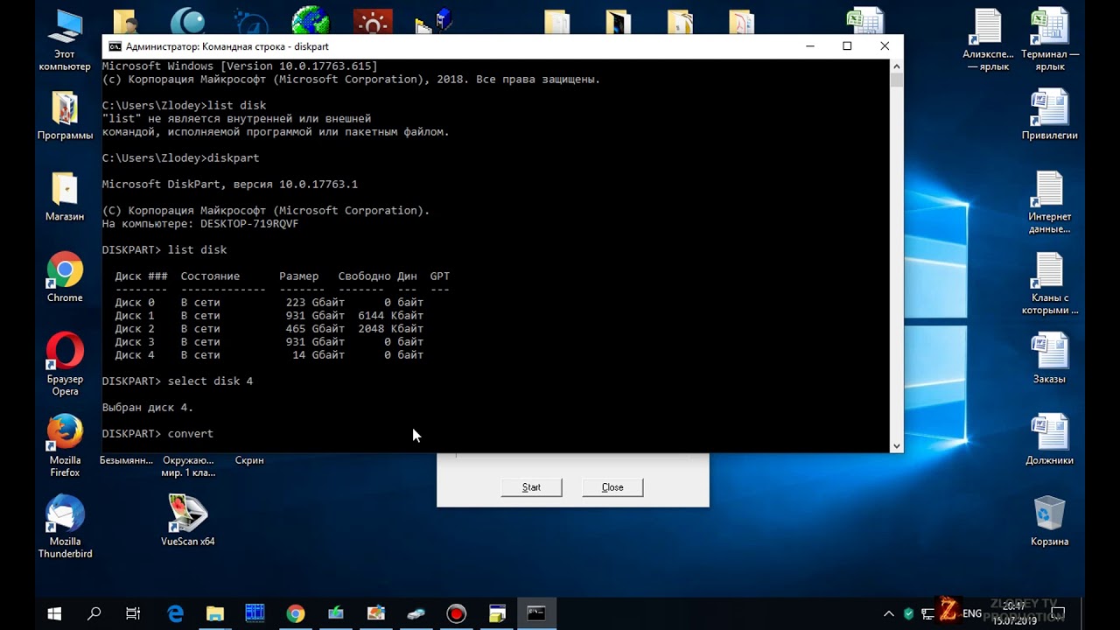Open the Windows Start menu
Viewport: 1120px width, 630px height.
(54, 613)
